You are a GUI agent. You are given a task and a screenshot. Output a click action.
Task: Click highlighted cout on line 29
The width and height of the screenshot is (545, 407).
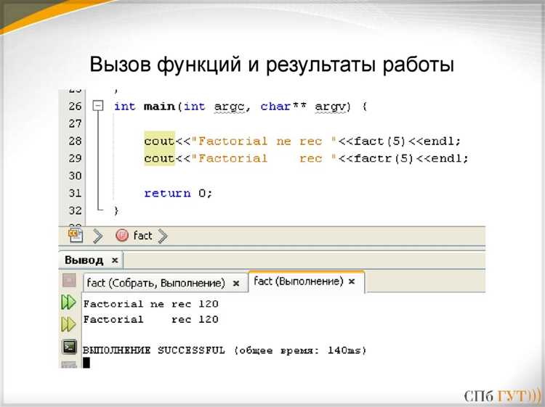159,158
